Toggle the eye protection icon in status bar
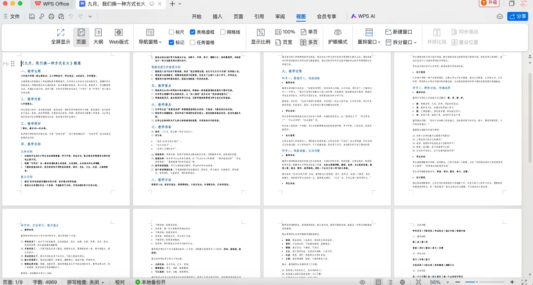The image size is (533, 285). point(363,282)
